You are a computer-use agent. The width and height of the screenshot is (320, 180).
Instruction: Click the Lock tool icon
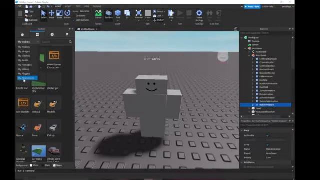point(154,16)
